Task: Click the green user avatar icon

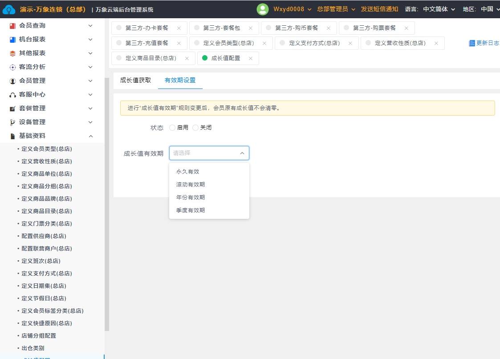Action: 263,9
